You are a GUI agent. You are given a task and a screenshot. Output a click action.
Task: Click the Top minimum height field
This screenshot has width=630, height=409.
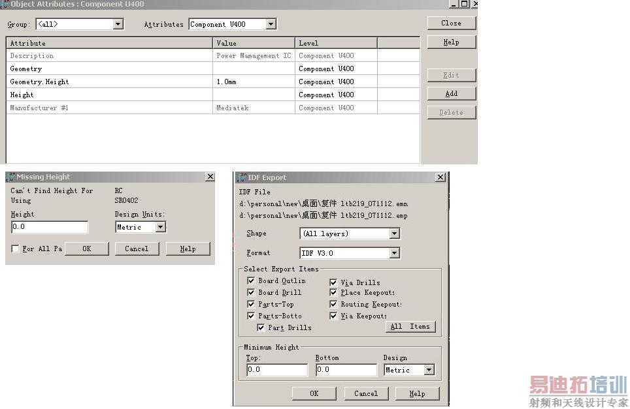[276, 370]
